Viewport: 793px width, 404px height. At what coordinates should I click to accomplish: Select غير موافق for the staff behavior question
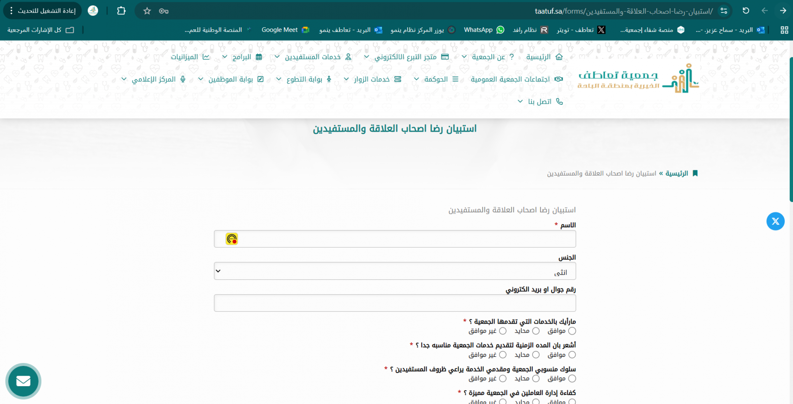(x=503, y=378)
